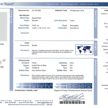108x108 pixels.
Task: Click 'Degree of Clarity Enhancement & Relative Rarity' caption
Action: (x=73, y=91)
